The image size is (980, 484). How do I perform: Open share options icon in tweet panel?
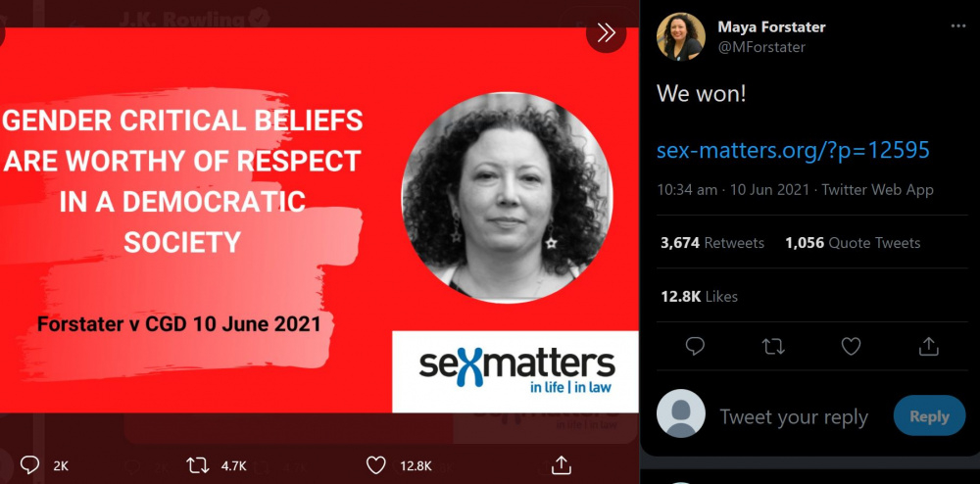point(929,346)
